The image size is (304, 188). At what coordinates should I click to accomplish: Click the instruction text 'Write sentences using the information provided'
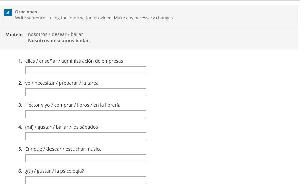click(94, 18)
